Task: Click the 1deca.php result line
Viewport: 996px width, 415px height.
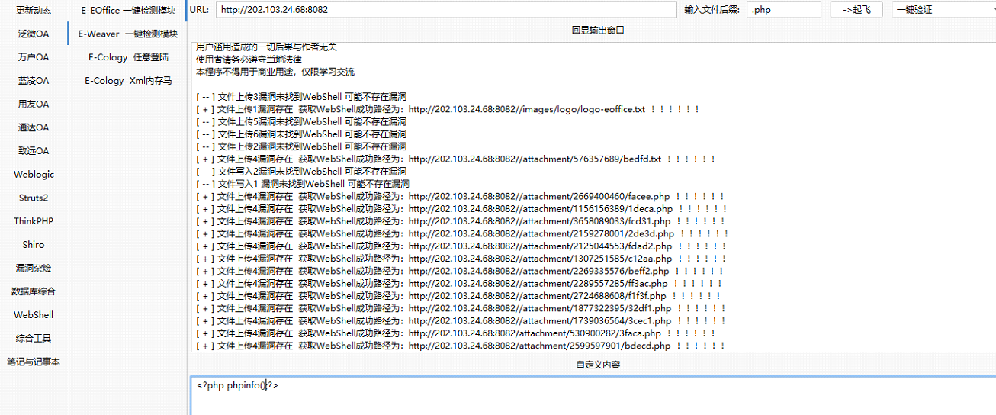Action: click(461, 208)
